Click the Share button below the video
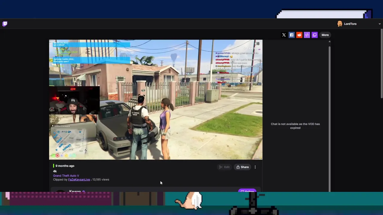 point(243,167)
